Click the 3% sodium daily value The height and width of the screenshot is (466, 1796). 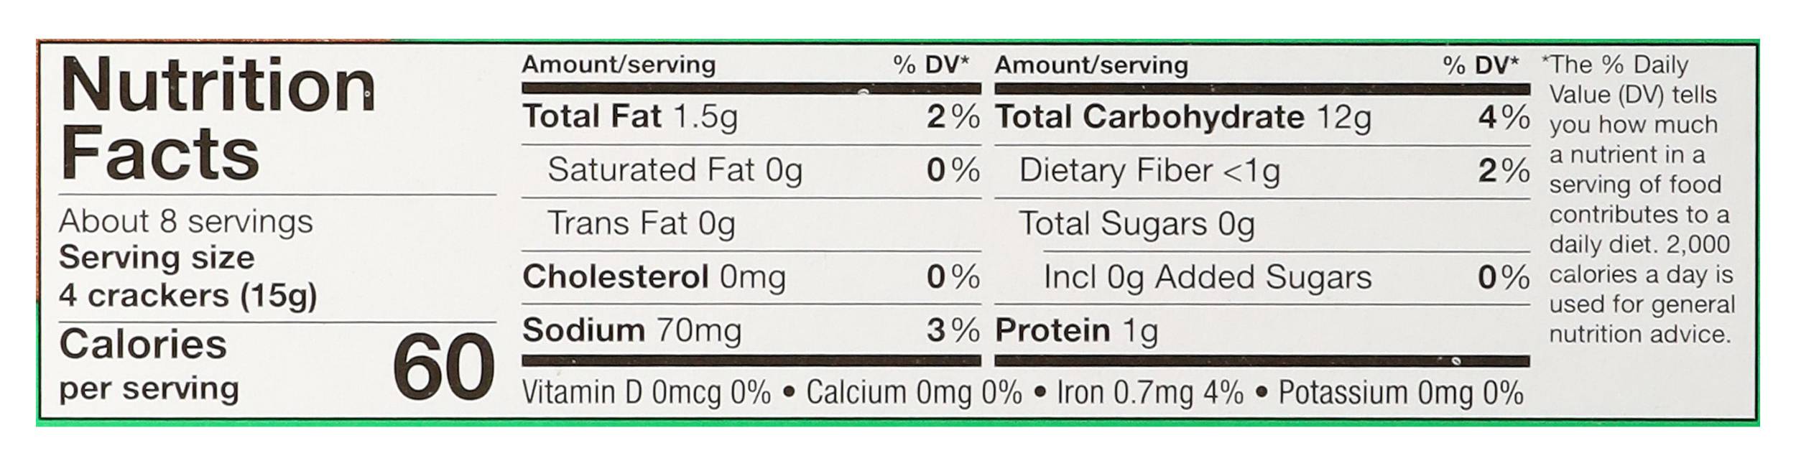(x=953, y=330)
